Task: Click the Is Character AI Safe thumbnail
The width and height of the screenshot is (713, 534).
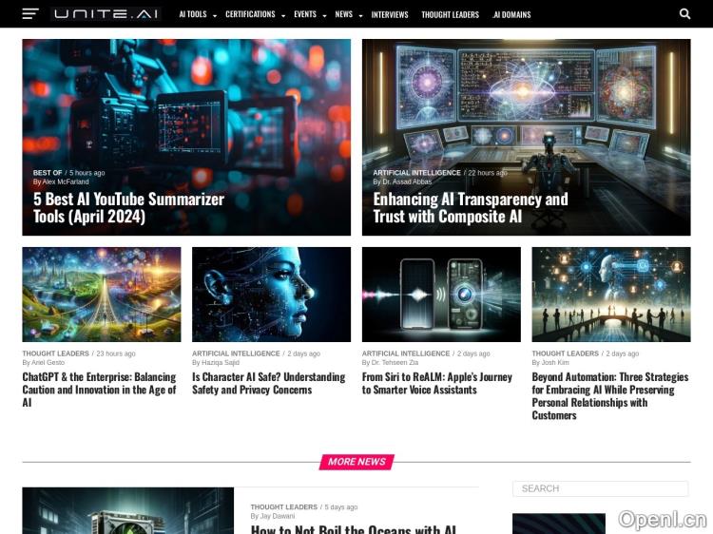Action: tap(271, 295)
